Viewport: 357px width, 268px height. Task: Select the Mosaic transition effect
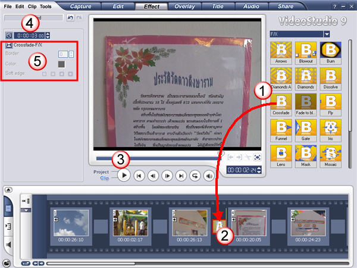pos(330,154)
